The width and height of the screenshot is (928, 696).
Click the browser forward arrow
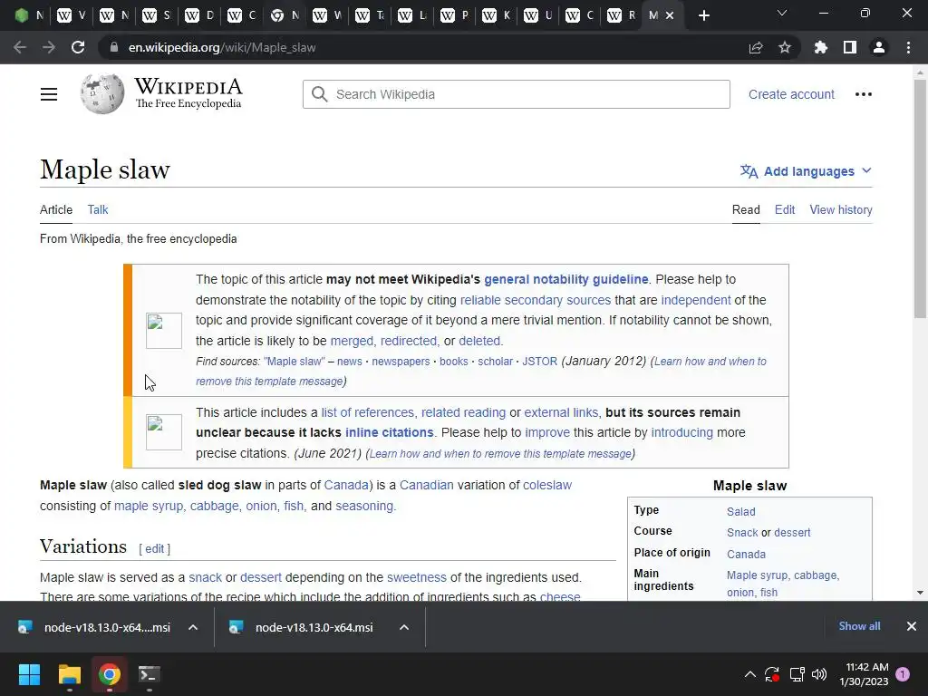coord(49,47)
